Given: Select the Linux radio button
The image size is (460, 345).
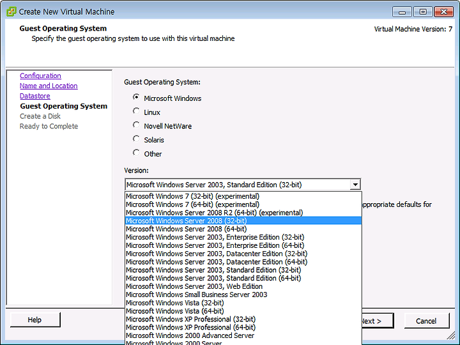Looking at the screenshot, I should pos(136,111).
